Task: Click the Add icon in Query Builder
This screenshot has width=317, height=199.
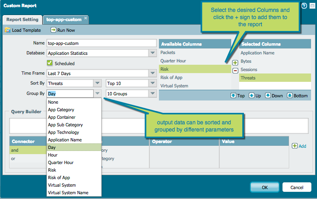Action: [x=295, y=146]
